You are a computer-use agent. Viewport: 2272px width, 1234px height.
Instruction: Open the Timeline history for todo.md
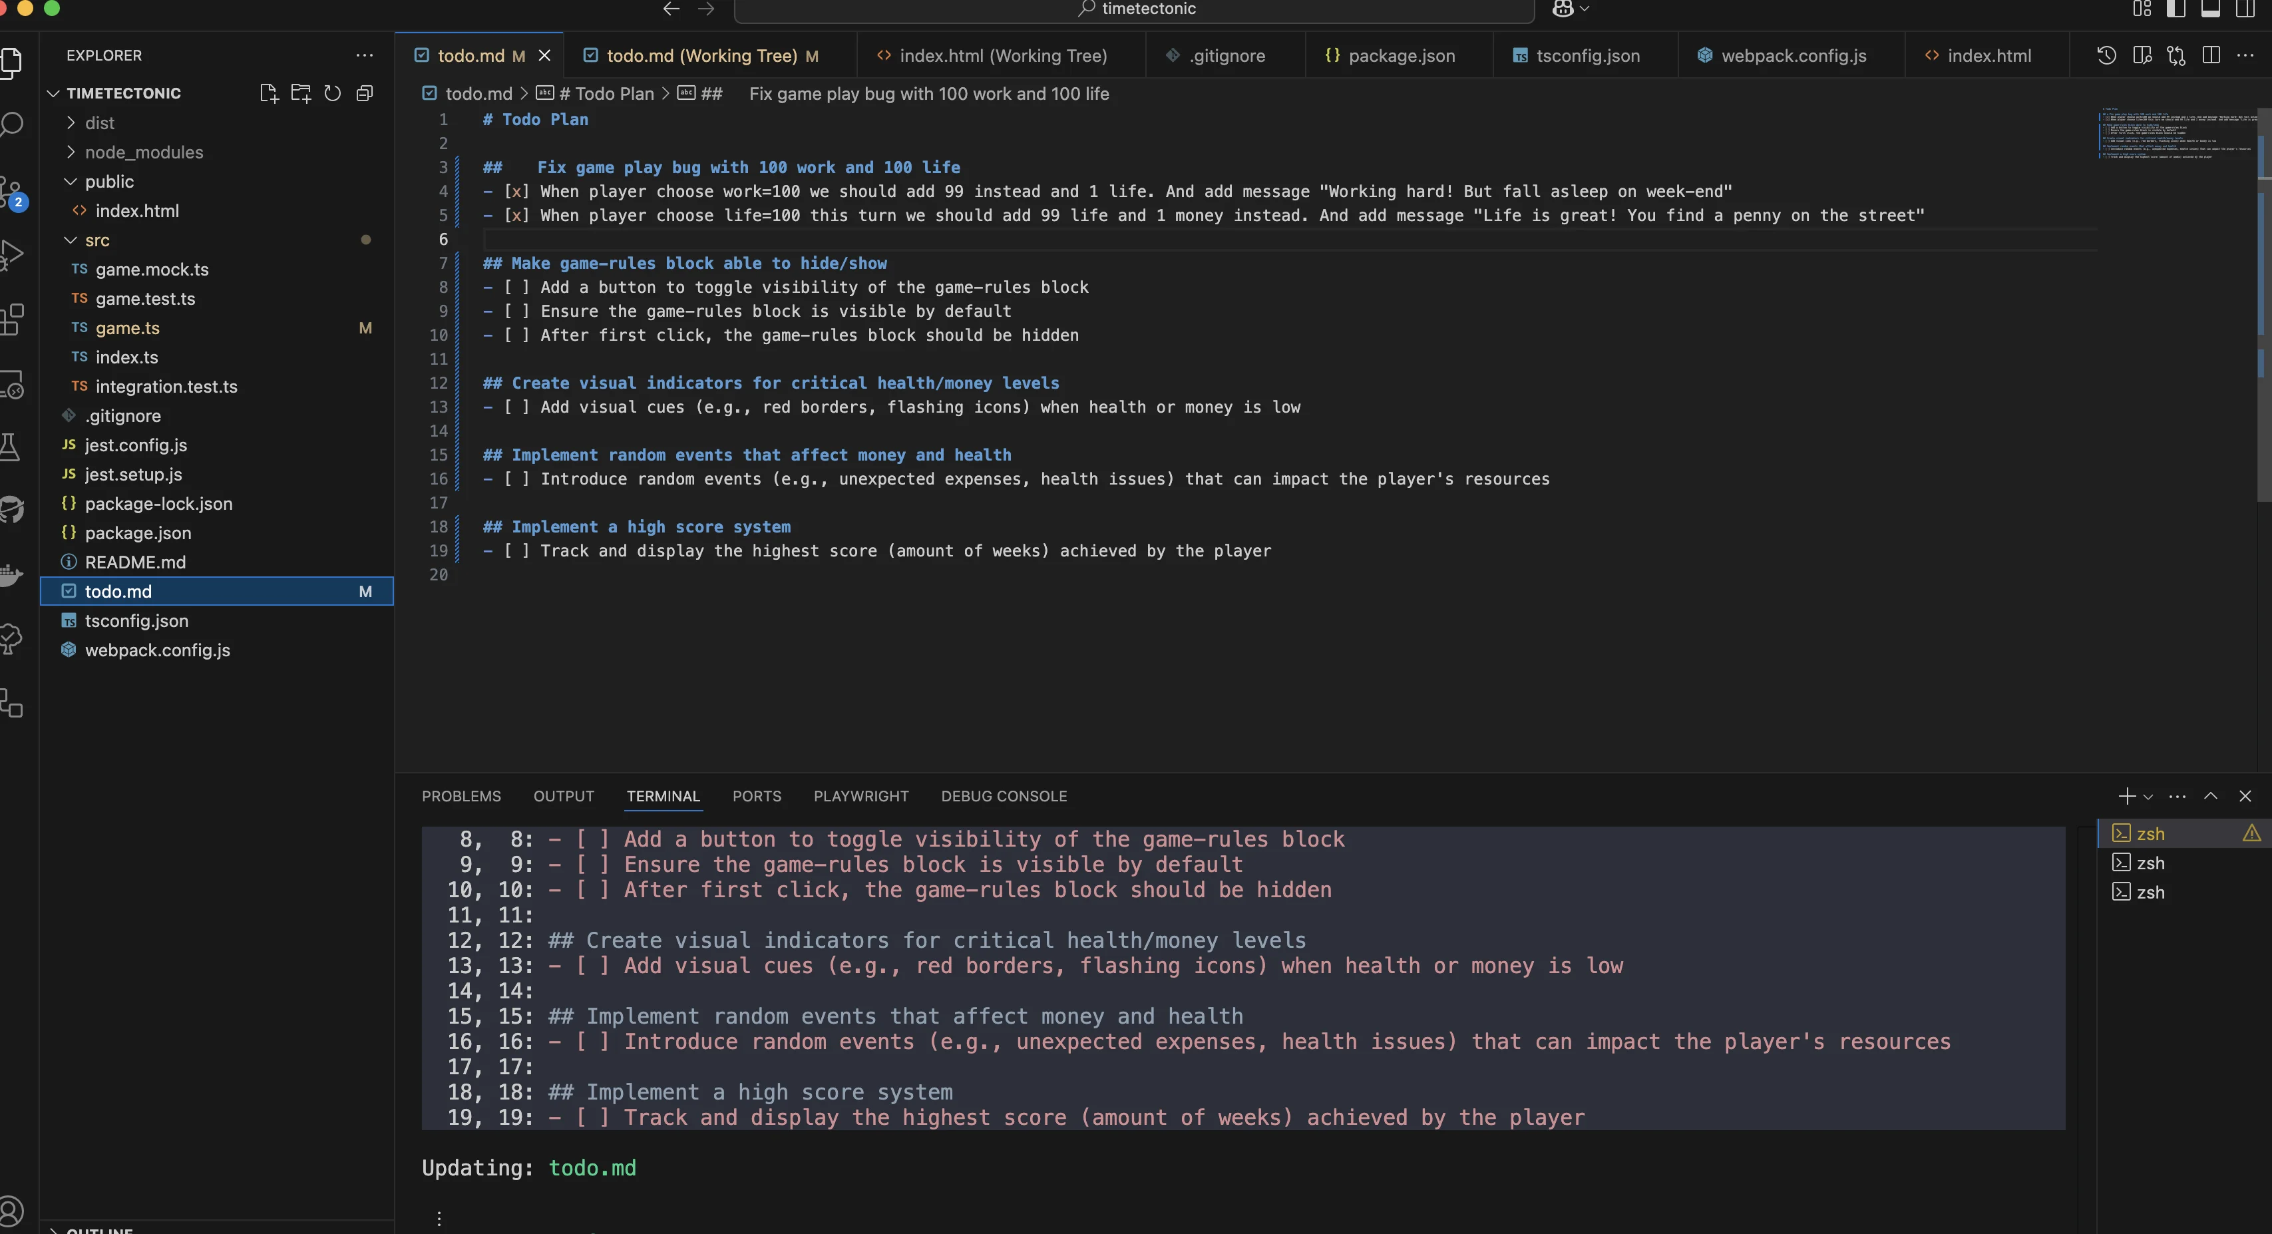tap(2106, 55)
